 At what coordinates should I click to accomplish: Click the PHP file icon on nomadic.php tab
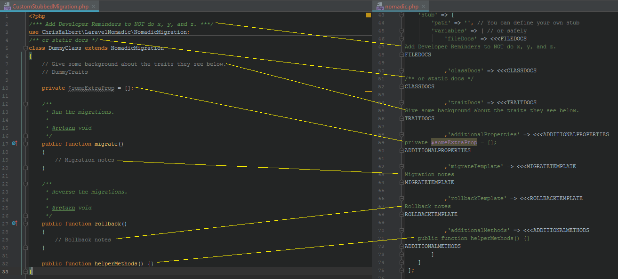point(380,6)
